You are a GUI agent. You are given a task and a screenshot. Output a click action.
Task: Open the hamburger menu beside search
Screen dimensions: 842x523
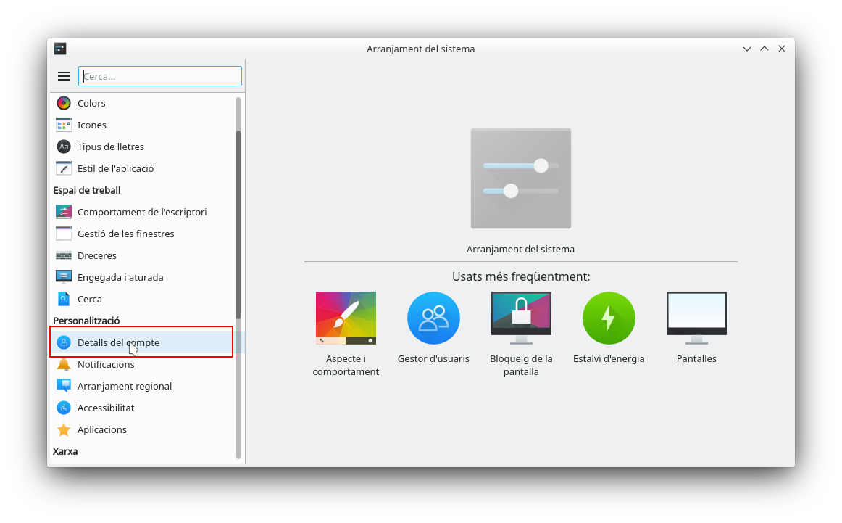coord(64,76)
